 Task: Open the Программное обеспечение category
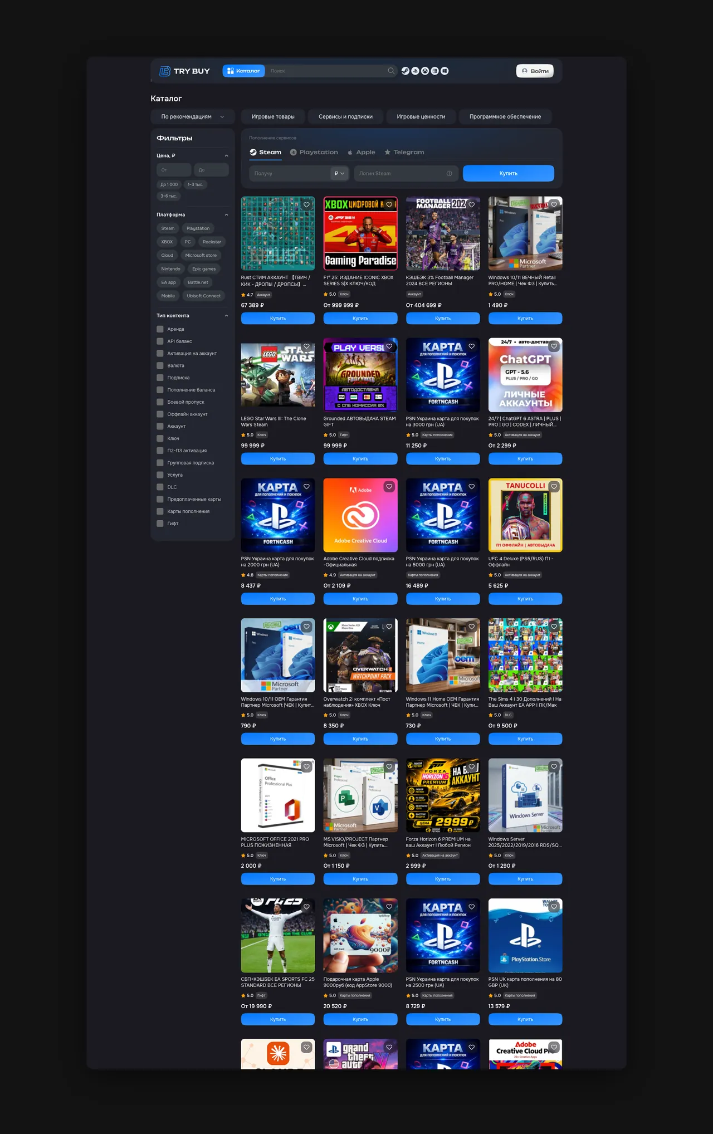[505, 116]
